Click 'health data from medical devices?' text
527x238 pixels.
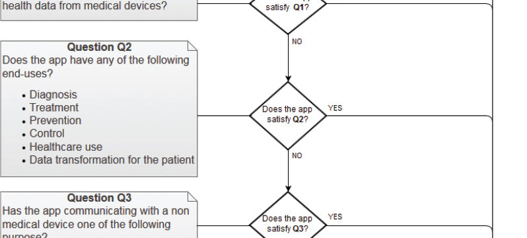click(x=85, y=6)
